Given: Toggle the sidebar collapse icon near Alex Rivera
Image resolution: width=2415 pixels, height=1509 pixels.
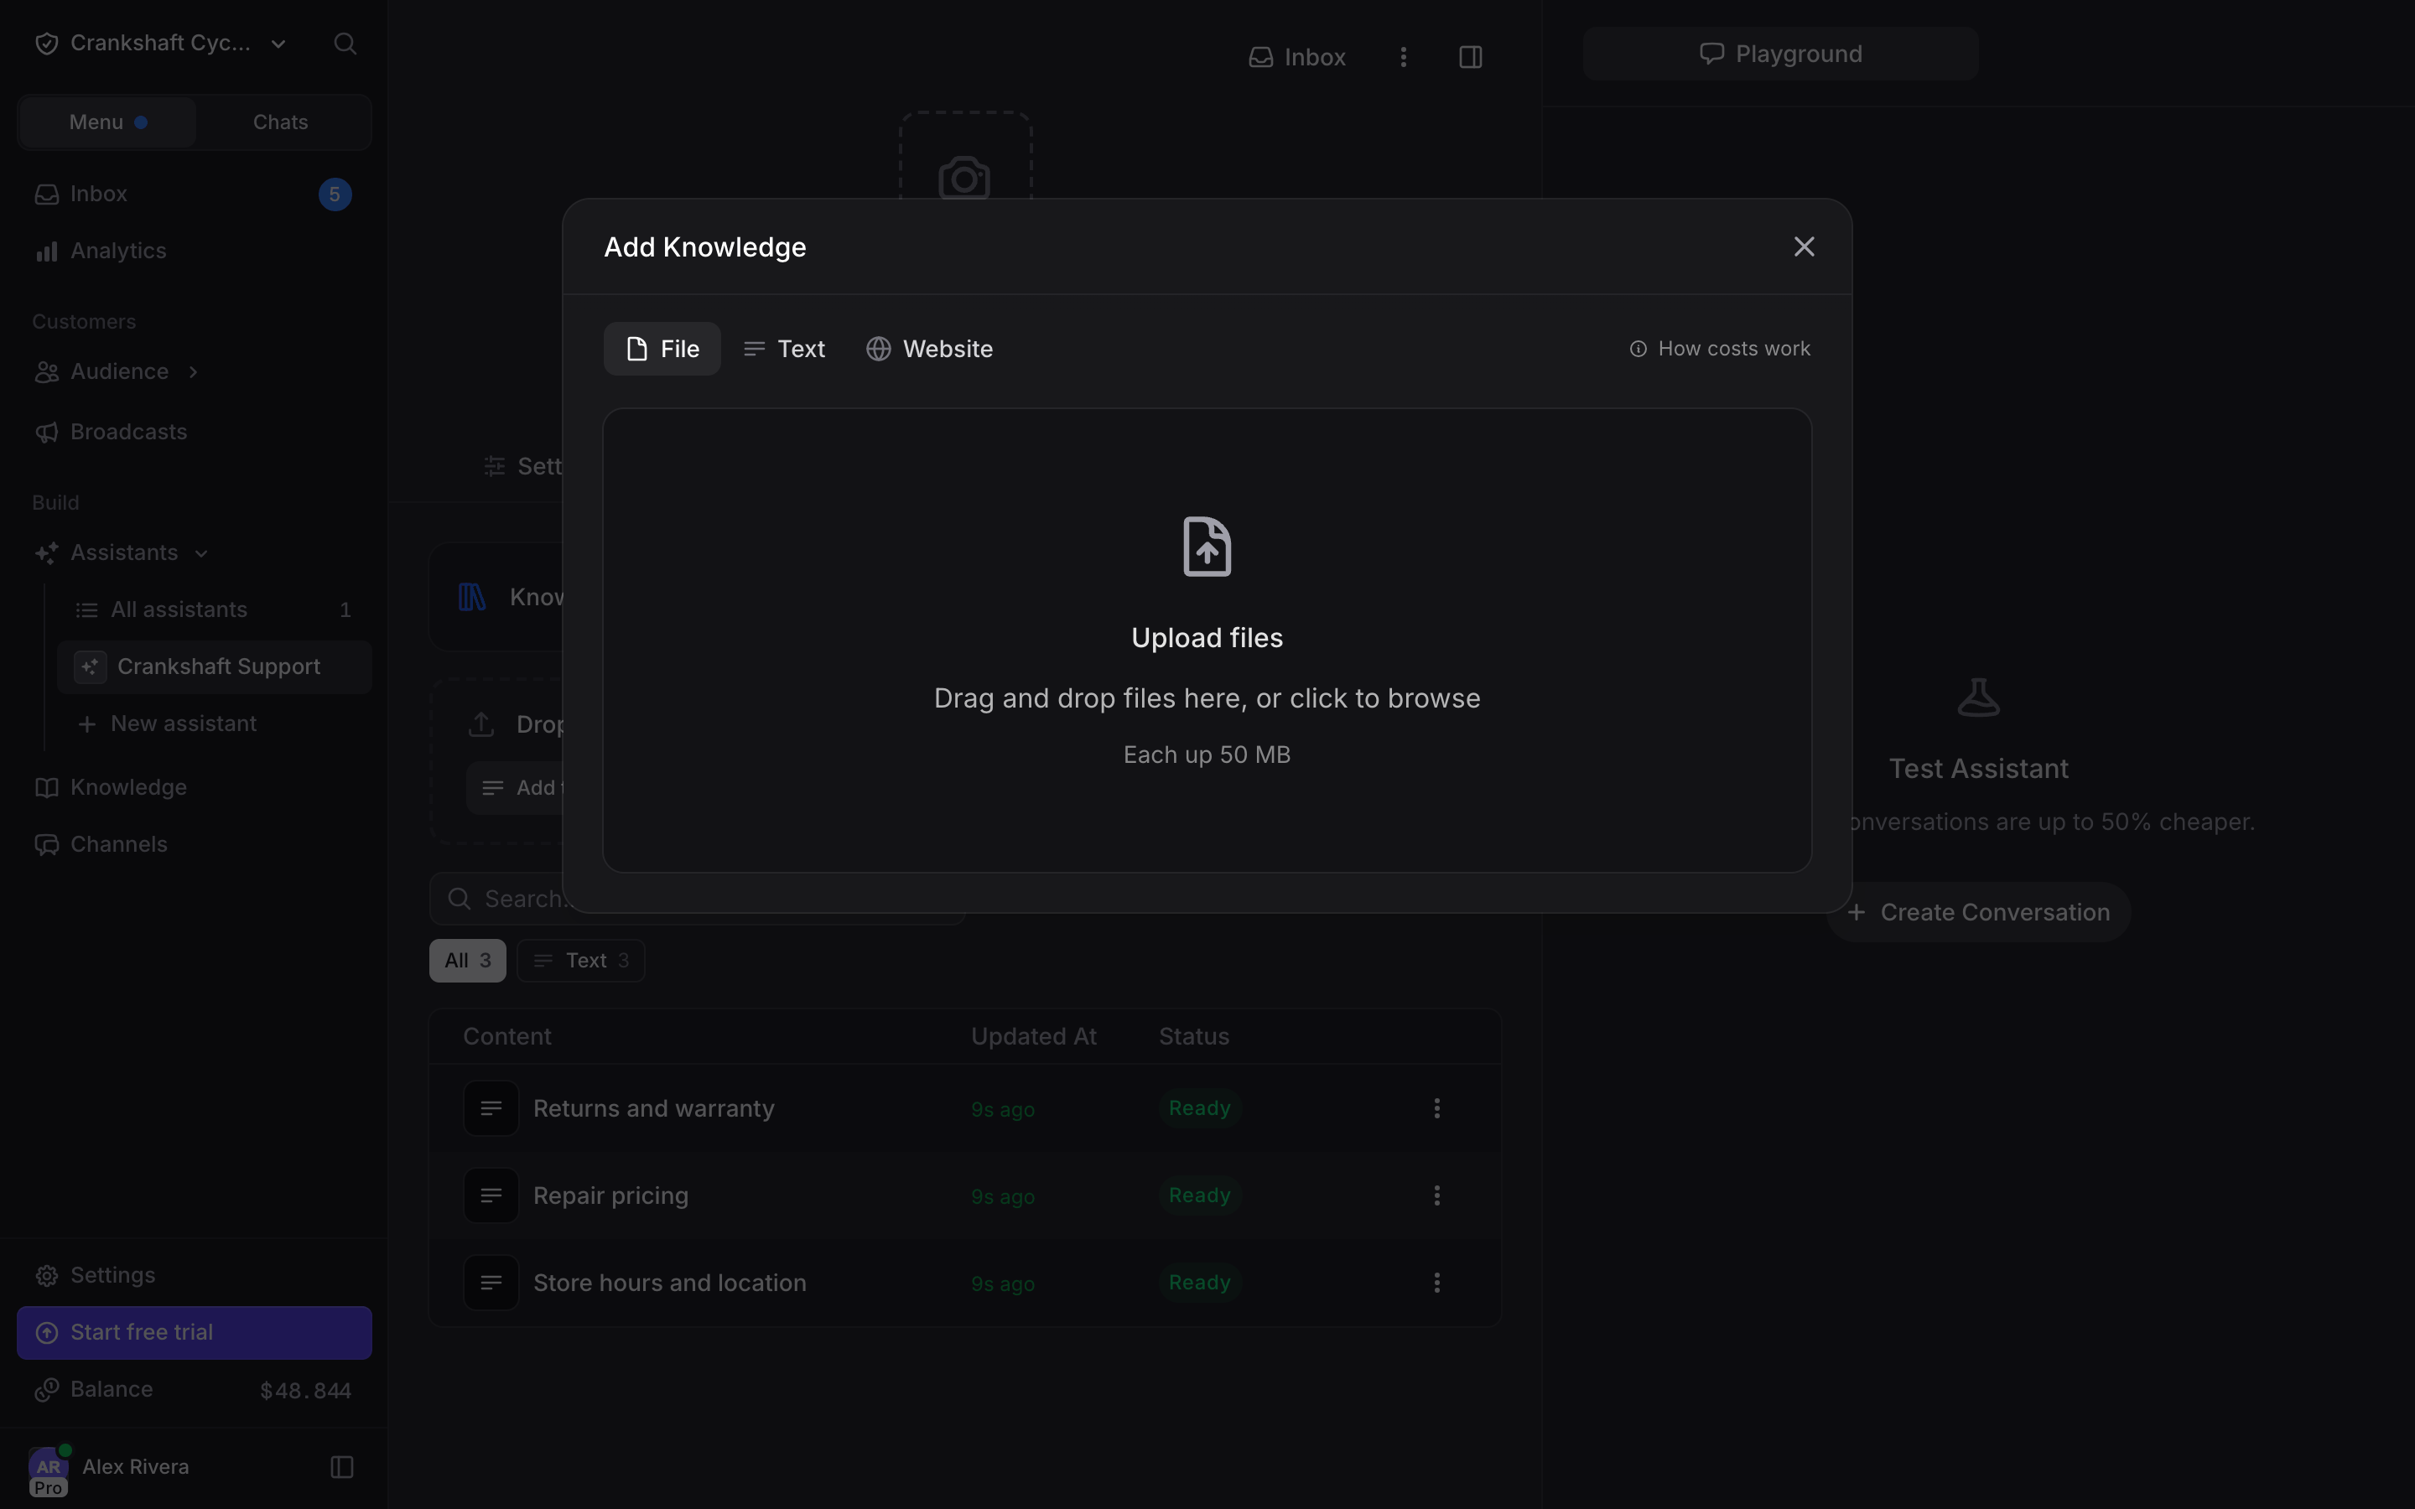Looking at the screenshot, I should (341, 1467).
